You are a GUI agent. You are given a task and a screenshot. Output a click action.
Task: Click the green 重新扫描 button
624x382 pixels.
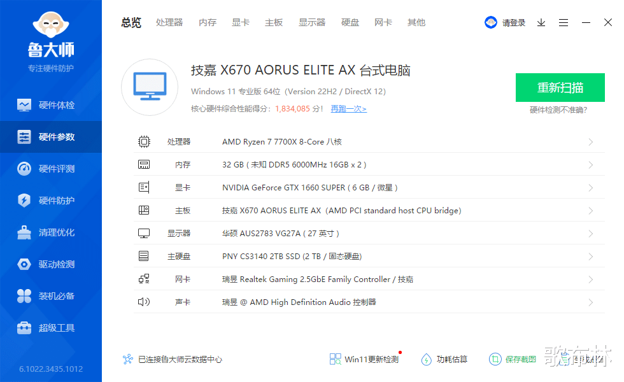coord(560,88)
